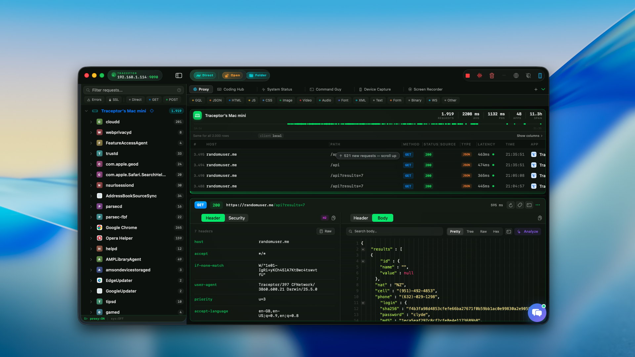Open the green chevron tab dropdown
The width and height of the screenshot is (635, 357).
point(543,89)
